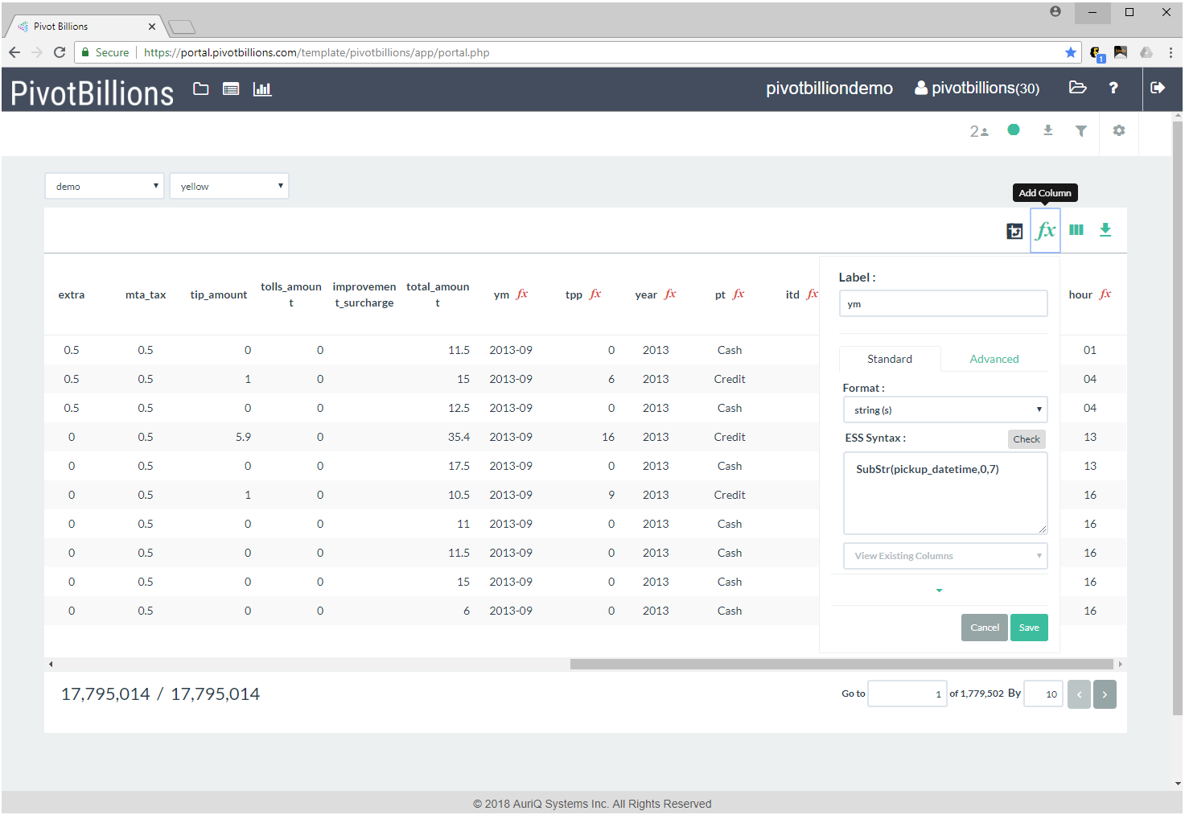The image size is (1185, 815).
Task: Select the Pivot Billions browser tab
Action: (84, 27)
